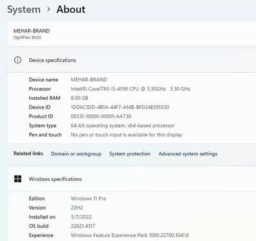Image resolution: width=256 pixels, height=241 pixels.
Task: Collapse the Windows specifications section header
Action: click(x=132, y=179)
